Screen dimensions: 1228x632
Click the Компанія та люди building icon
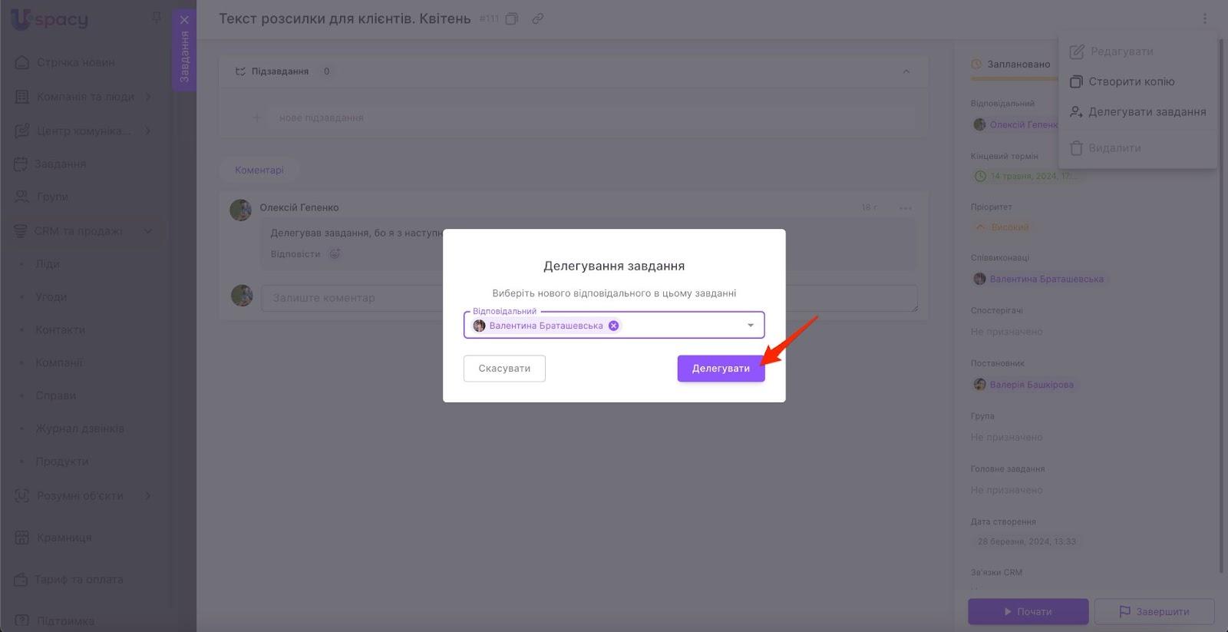tap(22, 97)
